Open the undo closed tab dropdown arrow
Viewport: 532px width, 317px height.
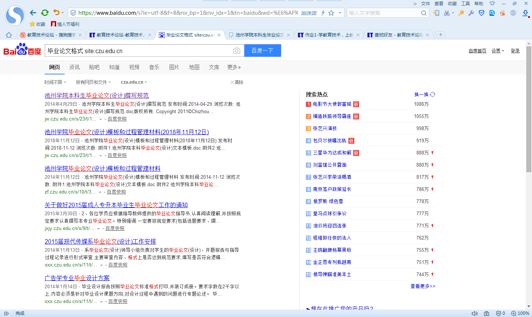[62, 13]
